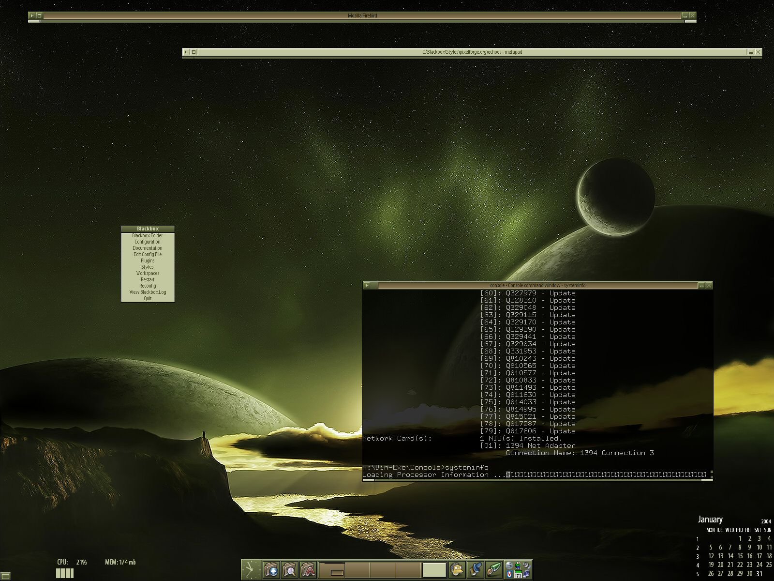Image resolution: width=774 pixels, height=581 pixels.
Task: Open the Plugins submenu
Action: point(148,260)
